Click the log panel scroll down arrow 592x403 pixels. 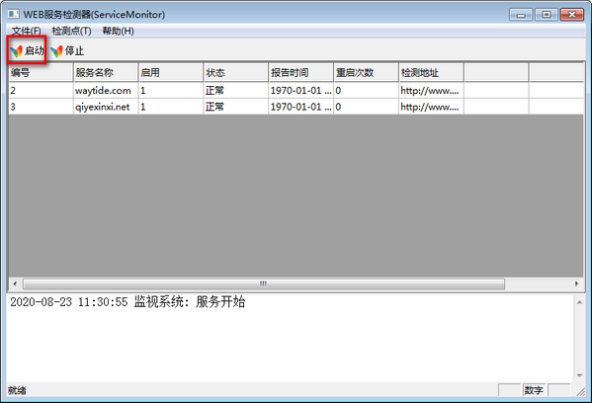click(x=579, y=375)
